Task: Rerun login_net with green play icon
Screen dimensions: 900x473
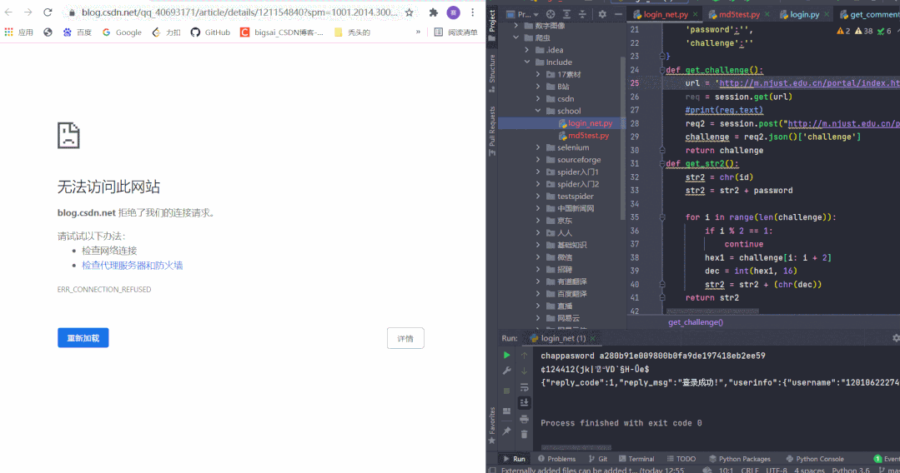Action: [x=506, y=356]
